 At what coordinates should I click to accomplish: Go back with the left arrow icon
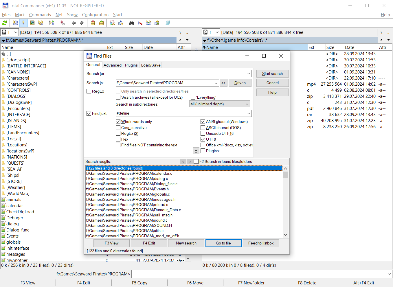click(74, 23)
